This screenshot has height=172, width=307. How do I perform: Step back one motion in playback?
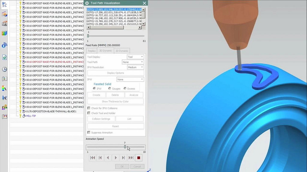(100, 158)
